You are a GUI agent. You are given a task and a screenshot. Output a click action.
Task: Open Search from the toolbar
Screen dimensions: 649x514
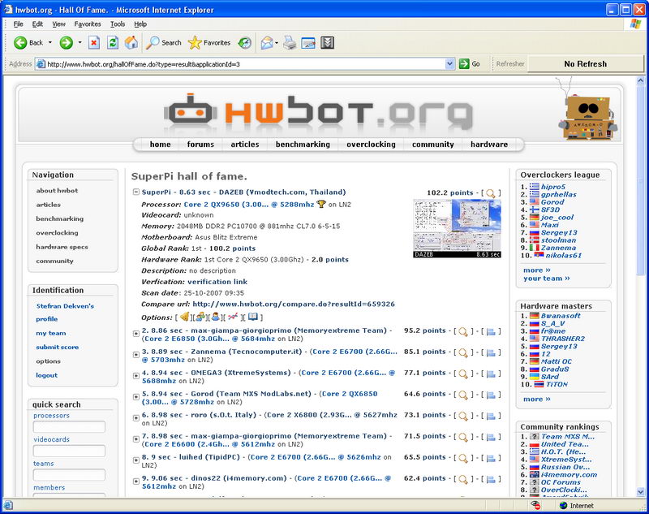164,43
